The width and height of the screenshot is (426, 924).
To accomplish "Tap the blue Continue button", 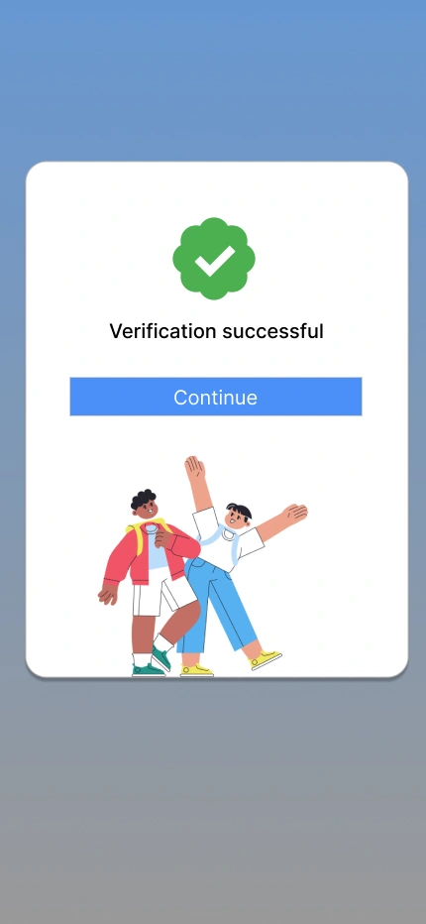I will click(216, 397).
